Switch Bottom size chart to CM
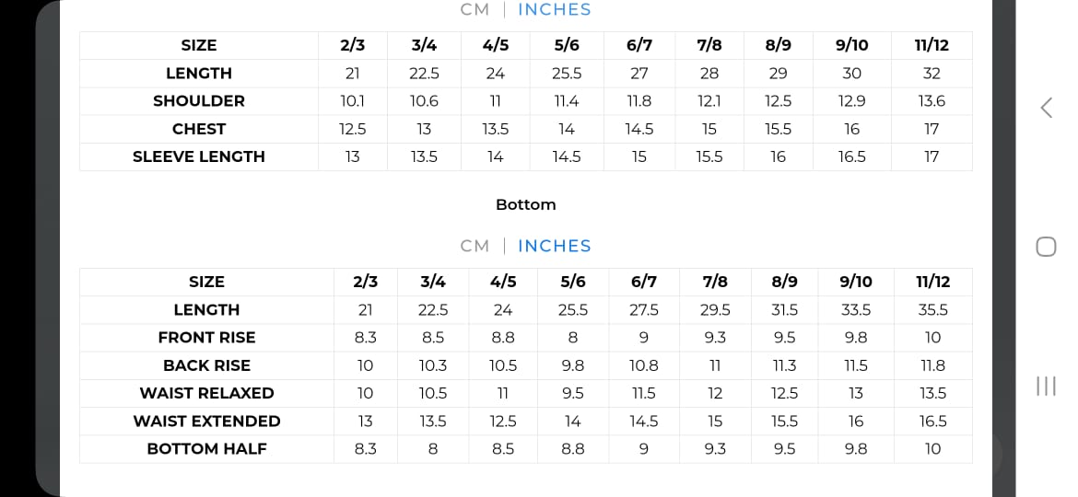1078x497 pixels. (475, 246)
